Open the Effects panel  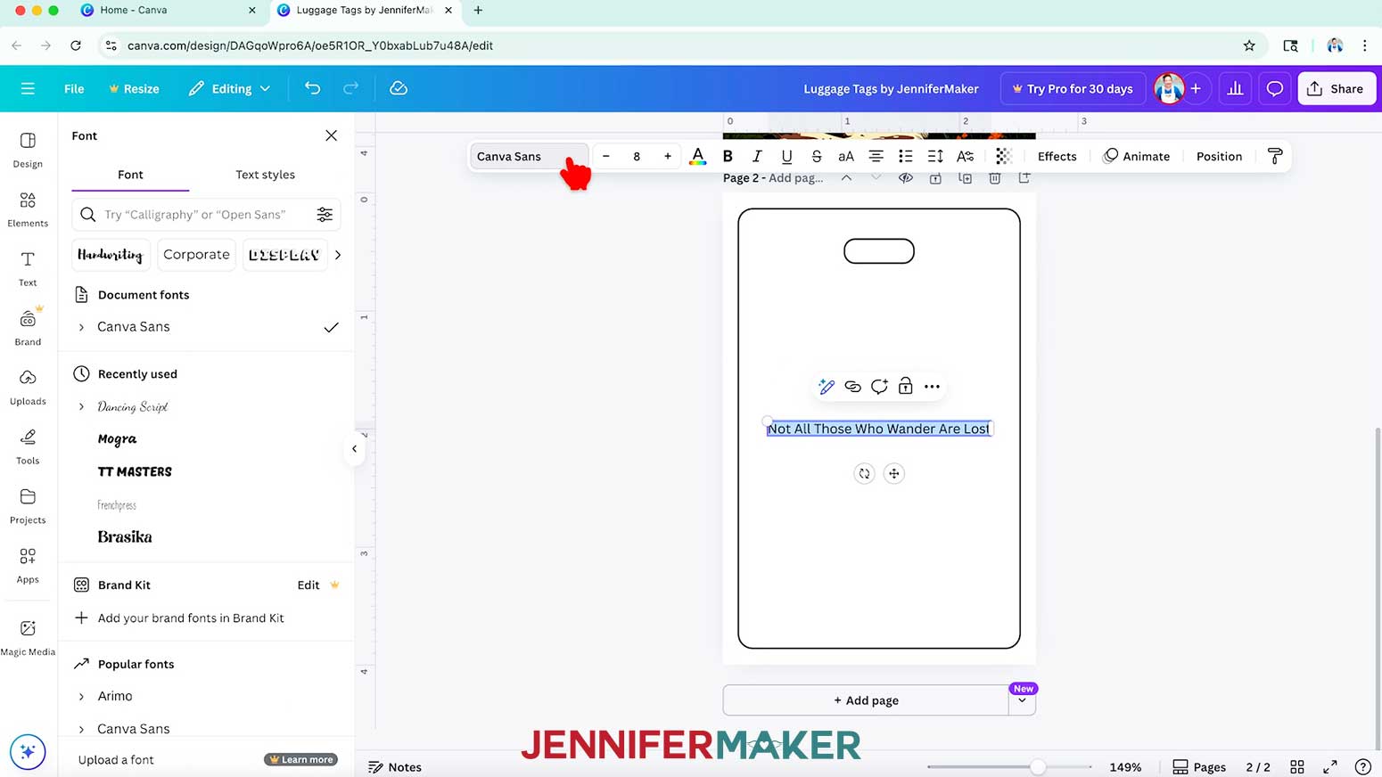(1057, 156)
